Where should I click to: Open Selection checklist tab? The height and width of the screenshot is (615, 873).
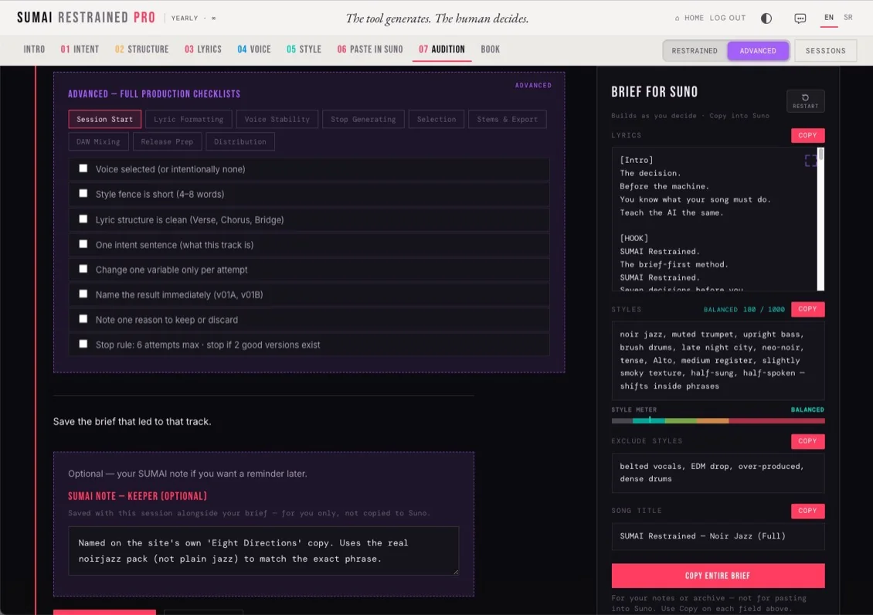coord(436,119)
